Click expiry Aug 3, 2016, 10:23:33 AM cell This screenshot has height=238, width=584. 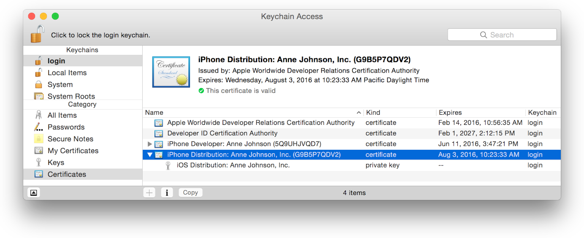479,154
